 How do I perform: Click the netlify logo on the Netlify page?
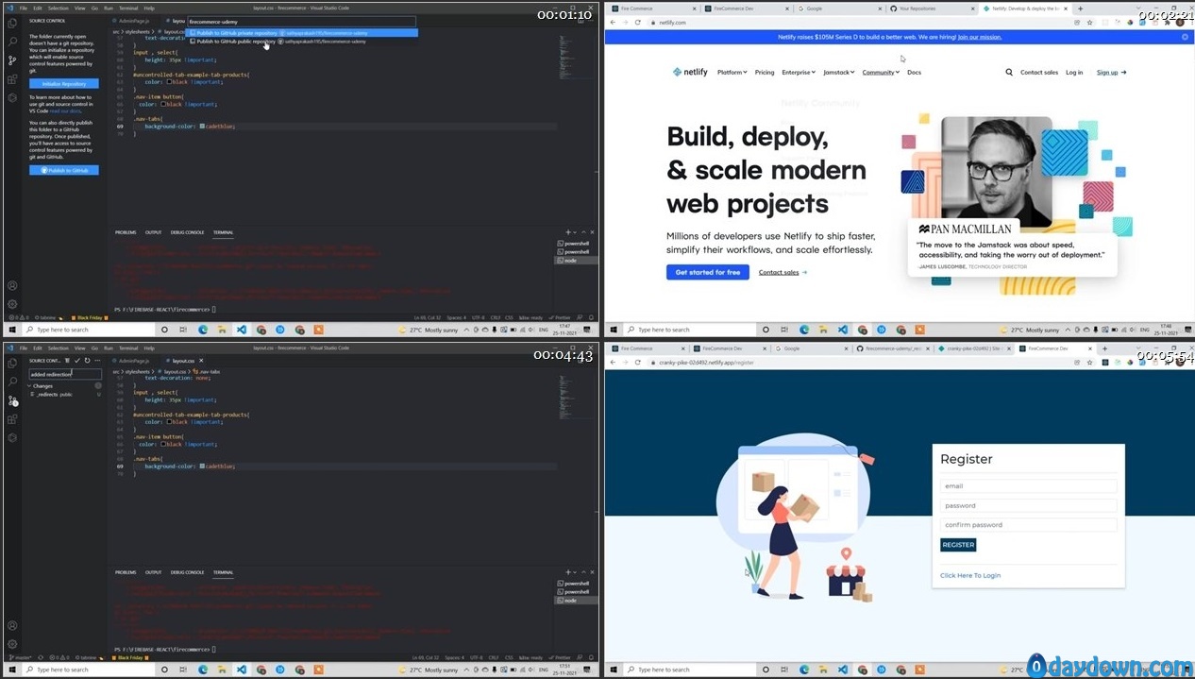(x=690, y=72)
